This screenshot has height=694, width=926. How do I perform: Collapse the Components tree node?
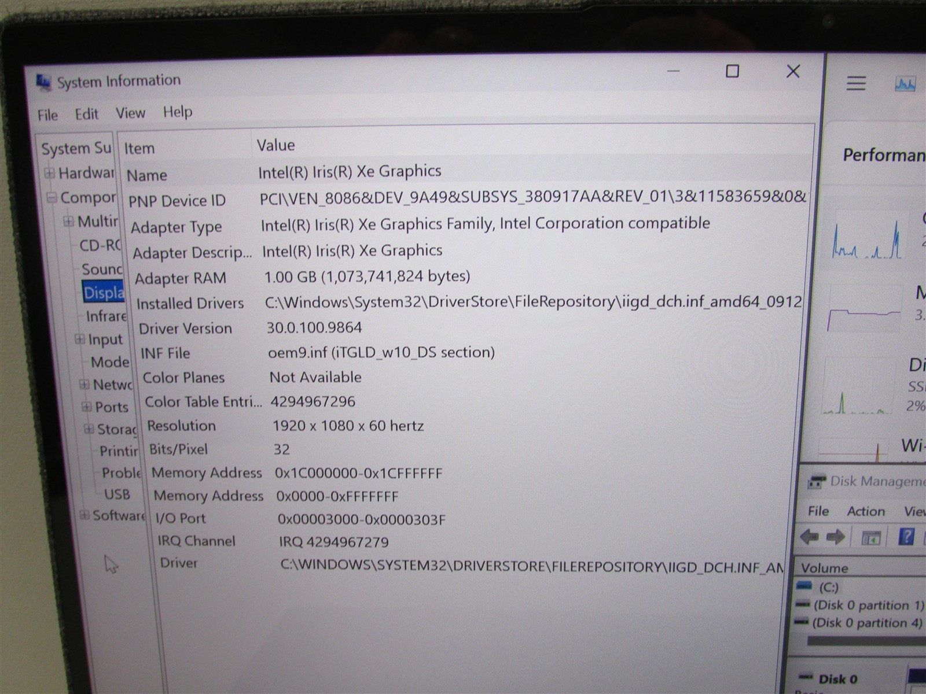click(x=52, y=197)
